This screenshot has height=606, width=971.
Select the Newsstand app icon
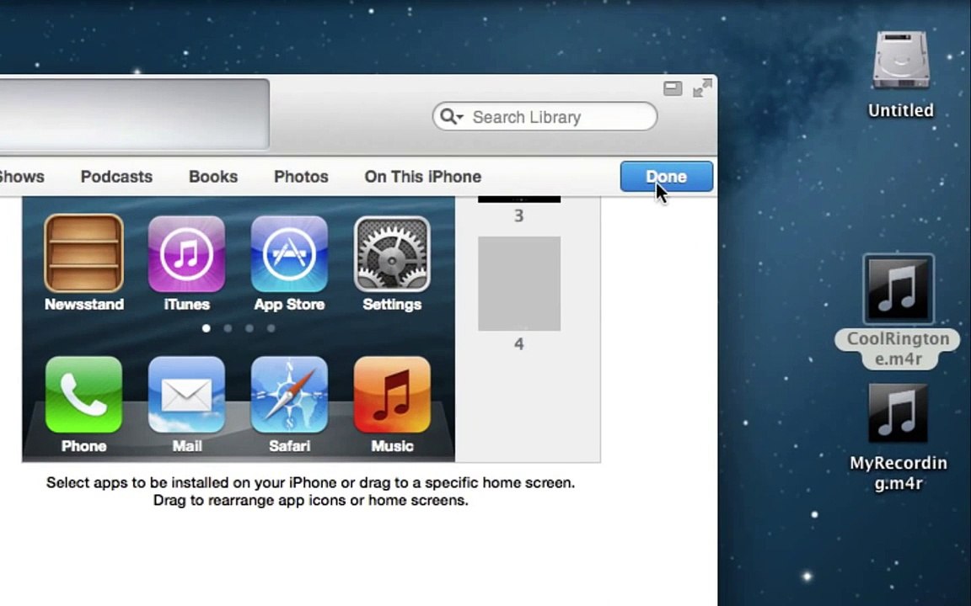click(x=83, y=252)
